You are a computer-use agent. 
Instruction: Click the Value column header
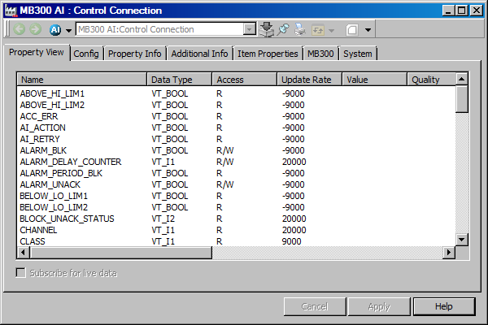tap(374, 80)
